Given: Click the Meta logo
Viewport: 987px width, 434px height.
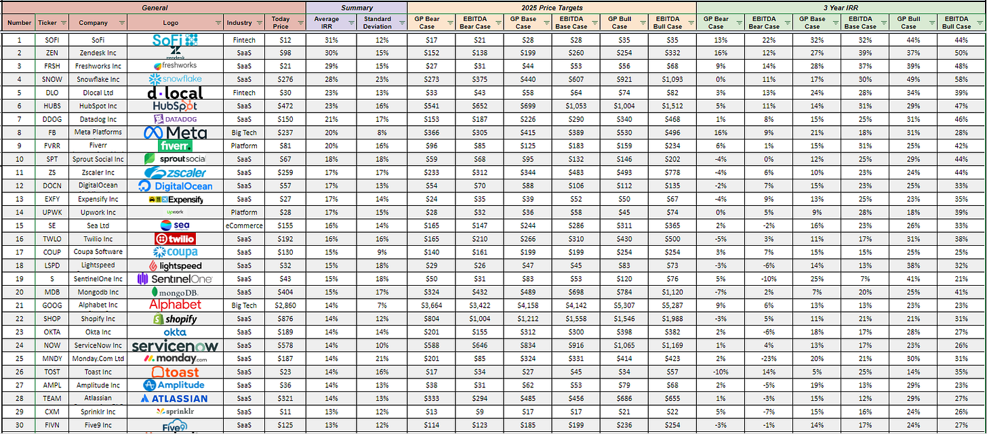Looking at the screenshot, I should pyautogui.click(x=176, y=132).
